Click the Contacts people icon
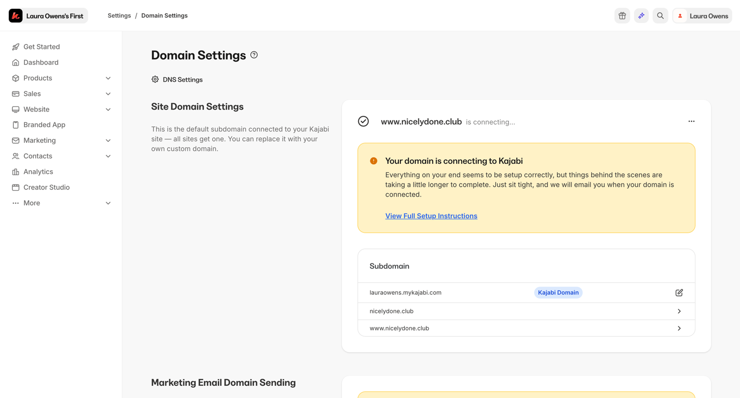This screenshot has height=398, width=740. pos(16,156)
